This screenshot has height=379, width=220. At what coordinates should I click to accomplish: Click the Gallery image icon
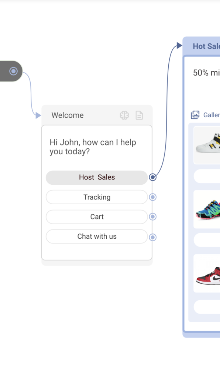(x=195, y=115)
